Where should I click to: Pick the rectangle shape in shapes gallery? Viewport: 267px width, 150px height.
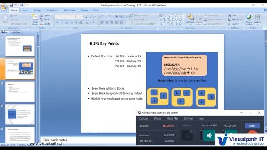coord(172,16)
